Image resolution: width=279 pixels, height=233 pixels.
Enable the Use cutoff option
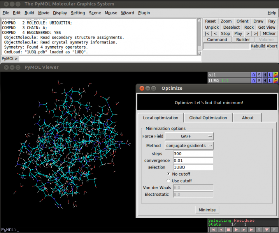[x=169, y=181]
